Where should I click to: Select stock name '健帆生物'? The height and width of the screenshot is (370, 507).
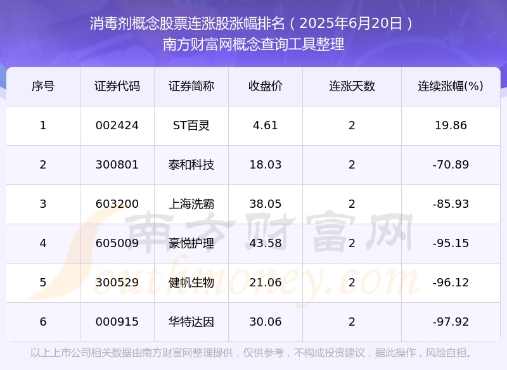(191, 283)
